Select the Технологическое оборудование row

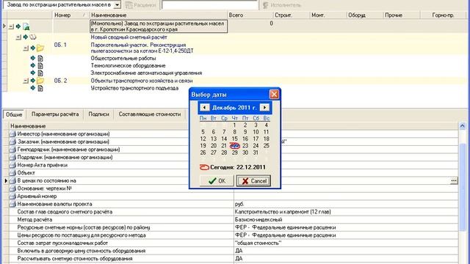coord(128,65)
